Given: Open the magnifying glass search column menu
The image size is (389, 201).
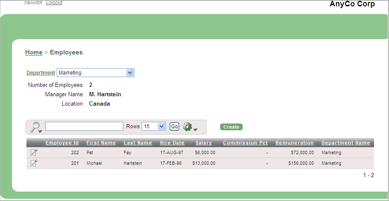Looking at the screenshot, I should pos(36,127).
